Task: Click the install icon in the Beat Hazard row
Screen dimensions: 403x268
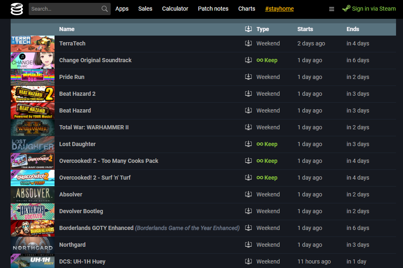Action: [248, 110]
